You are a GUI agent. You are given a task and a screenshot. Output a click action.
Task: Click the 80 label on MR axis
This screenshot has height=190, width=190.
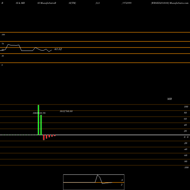pos(185,113)
